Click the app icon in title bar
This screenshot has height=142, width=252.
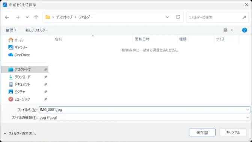pos(5,5)
